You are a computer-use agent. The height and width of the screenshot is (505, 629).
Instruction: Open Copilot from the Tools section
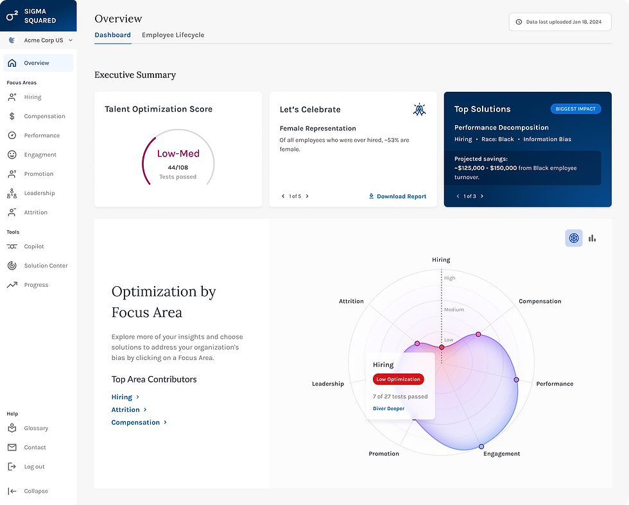click(14, 246)
